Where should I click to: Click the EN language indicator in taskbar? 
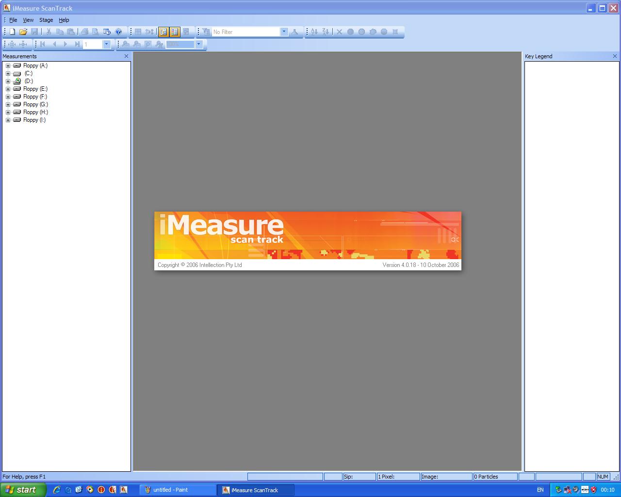click(x=540, y=490)
